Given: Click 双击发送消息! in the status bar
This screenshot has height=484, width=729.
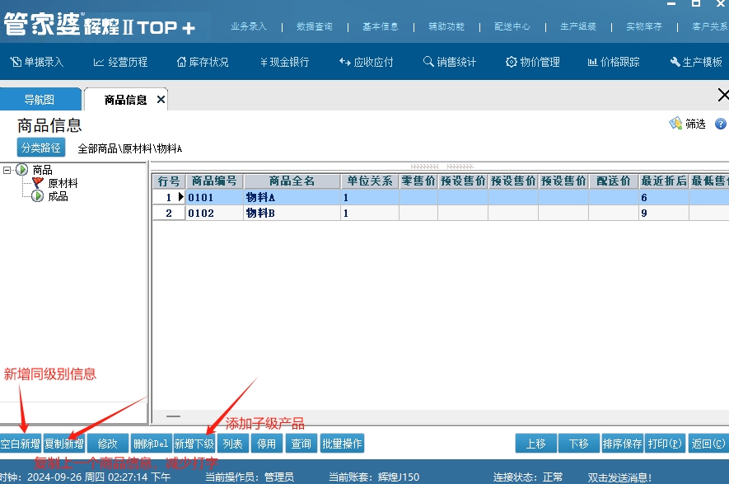Looking at the screenshot, I should [x=619, y=477].
